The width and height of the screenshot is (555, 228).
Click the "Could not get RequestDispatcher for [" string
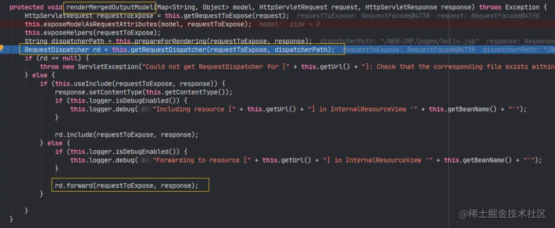click(216, 66)
